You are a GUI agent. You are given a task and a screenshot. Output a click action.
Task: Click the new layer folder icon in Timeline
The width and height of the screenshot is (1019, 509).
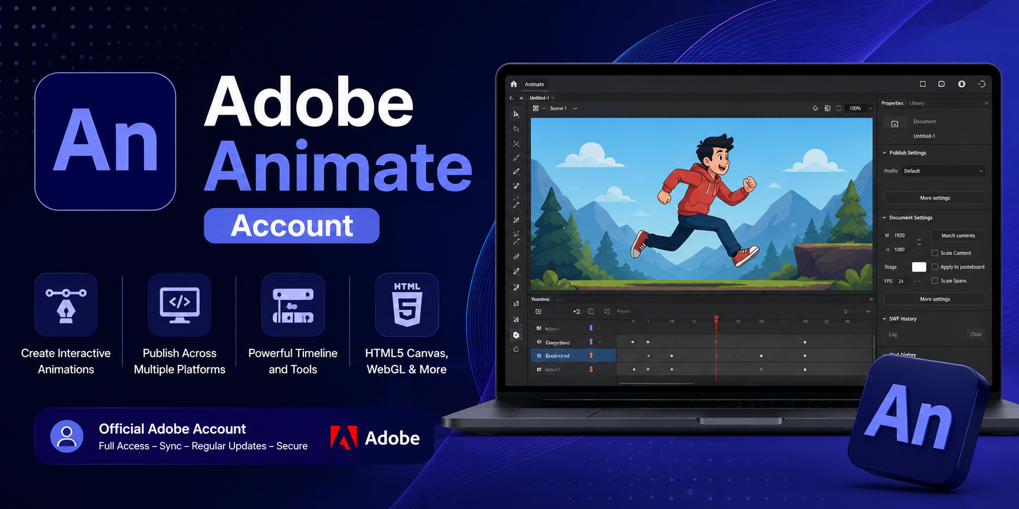point(538,312)
